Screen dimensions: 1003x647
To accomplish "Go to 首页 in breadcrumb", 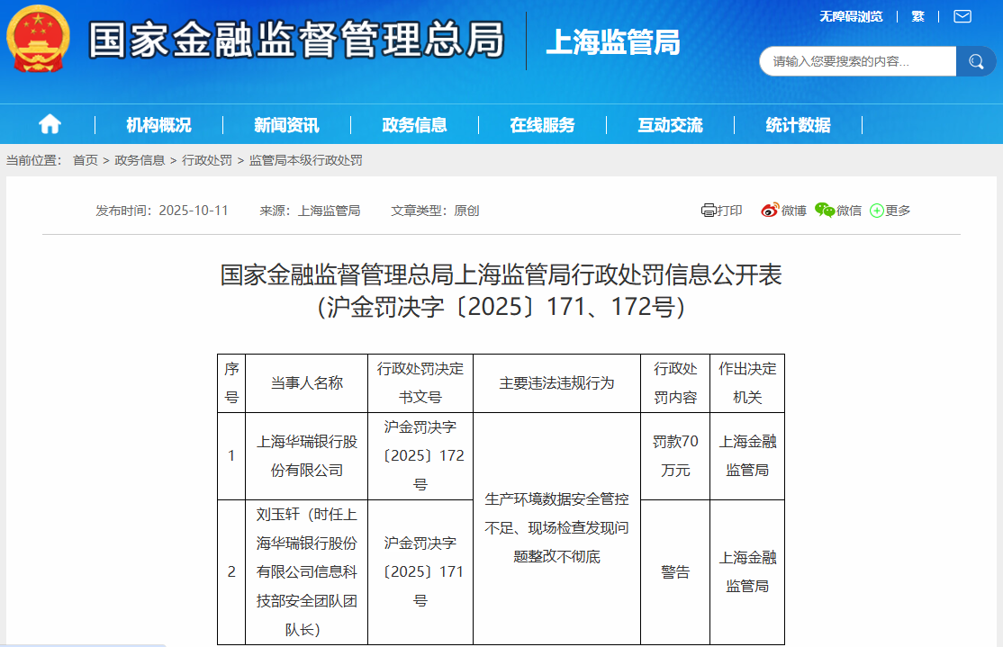I will [x=86, y=160].
